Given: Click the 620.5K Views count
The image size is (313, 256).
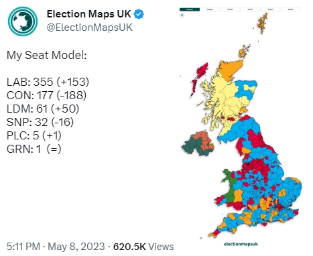Looking at the screenshot, I should coord(143,247).
